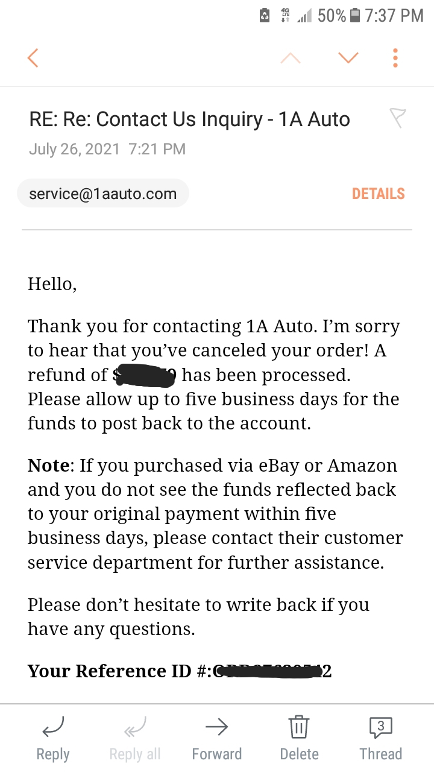Viewport: 434px width, 772px height.
Task: Delete this email with trash icon
Action: pyautogui.click(x=299, y=727)
